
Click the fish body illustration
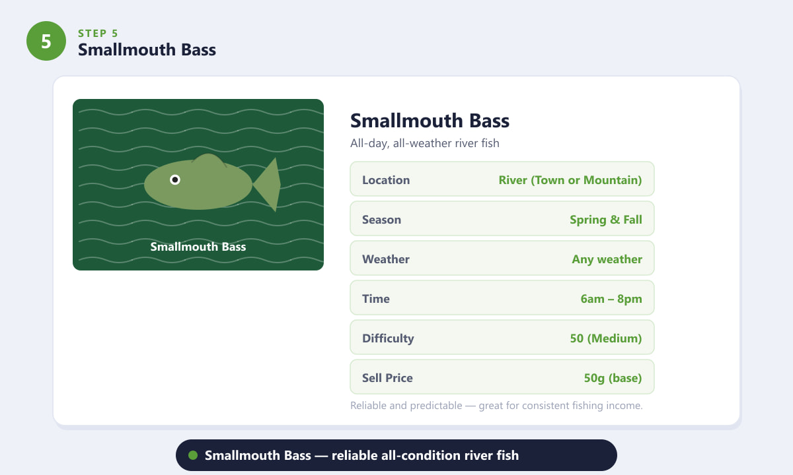point(198,185)
